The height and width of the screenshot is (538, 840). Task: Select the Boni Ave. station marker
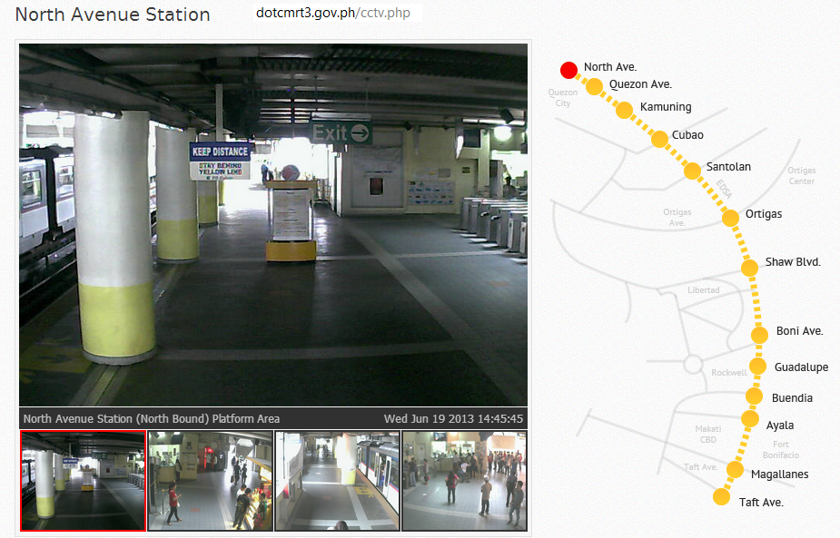[x=758, y=334]
